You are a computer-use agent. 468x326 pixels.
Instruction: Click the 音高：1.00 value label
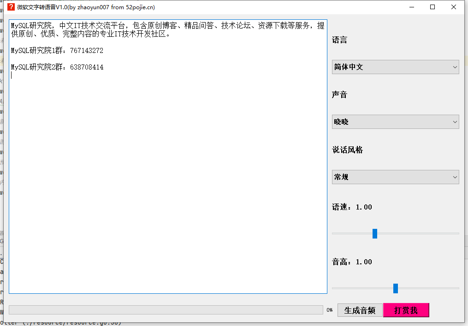352,262
